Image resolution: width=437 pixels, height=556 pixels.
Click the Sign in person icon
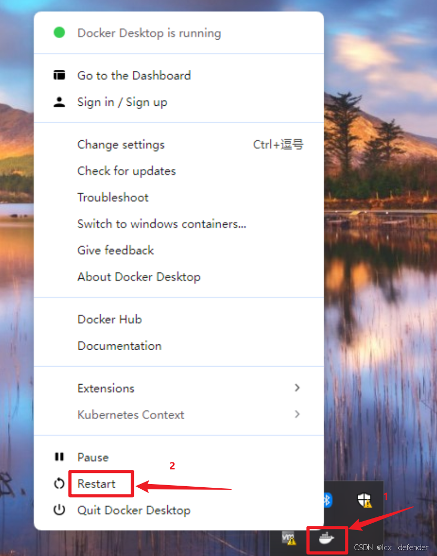(59, 102)
